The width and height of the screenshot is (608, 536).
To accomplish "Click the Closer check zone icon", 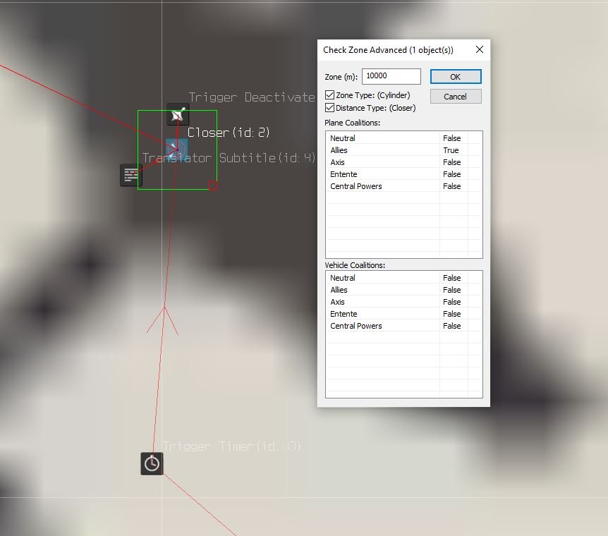I will (177, 150).
